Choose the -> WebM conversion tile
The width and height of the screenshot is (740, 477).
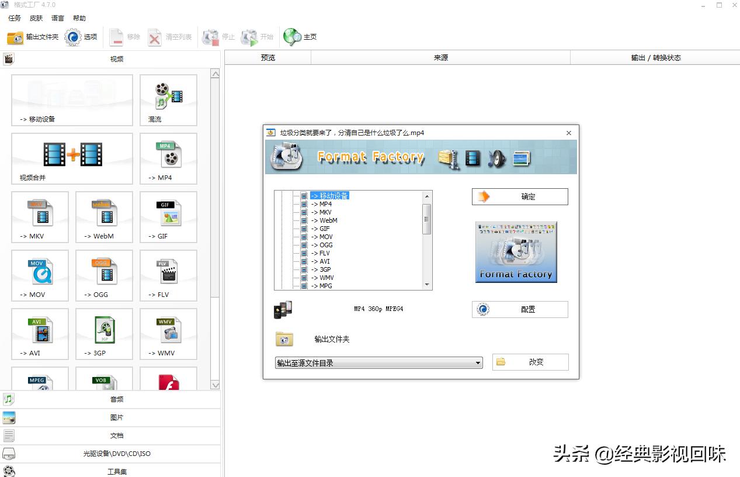[x=104, y=217]
